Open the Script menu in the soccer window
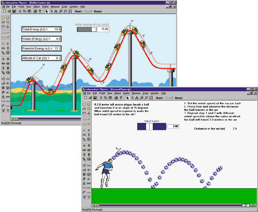This screenshot has height=212, width=258. 145,93
